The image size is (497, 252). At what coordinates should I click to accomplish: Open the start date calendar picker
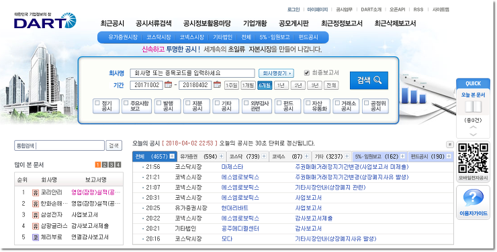click(168, 84)
